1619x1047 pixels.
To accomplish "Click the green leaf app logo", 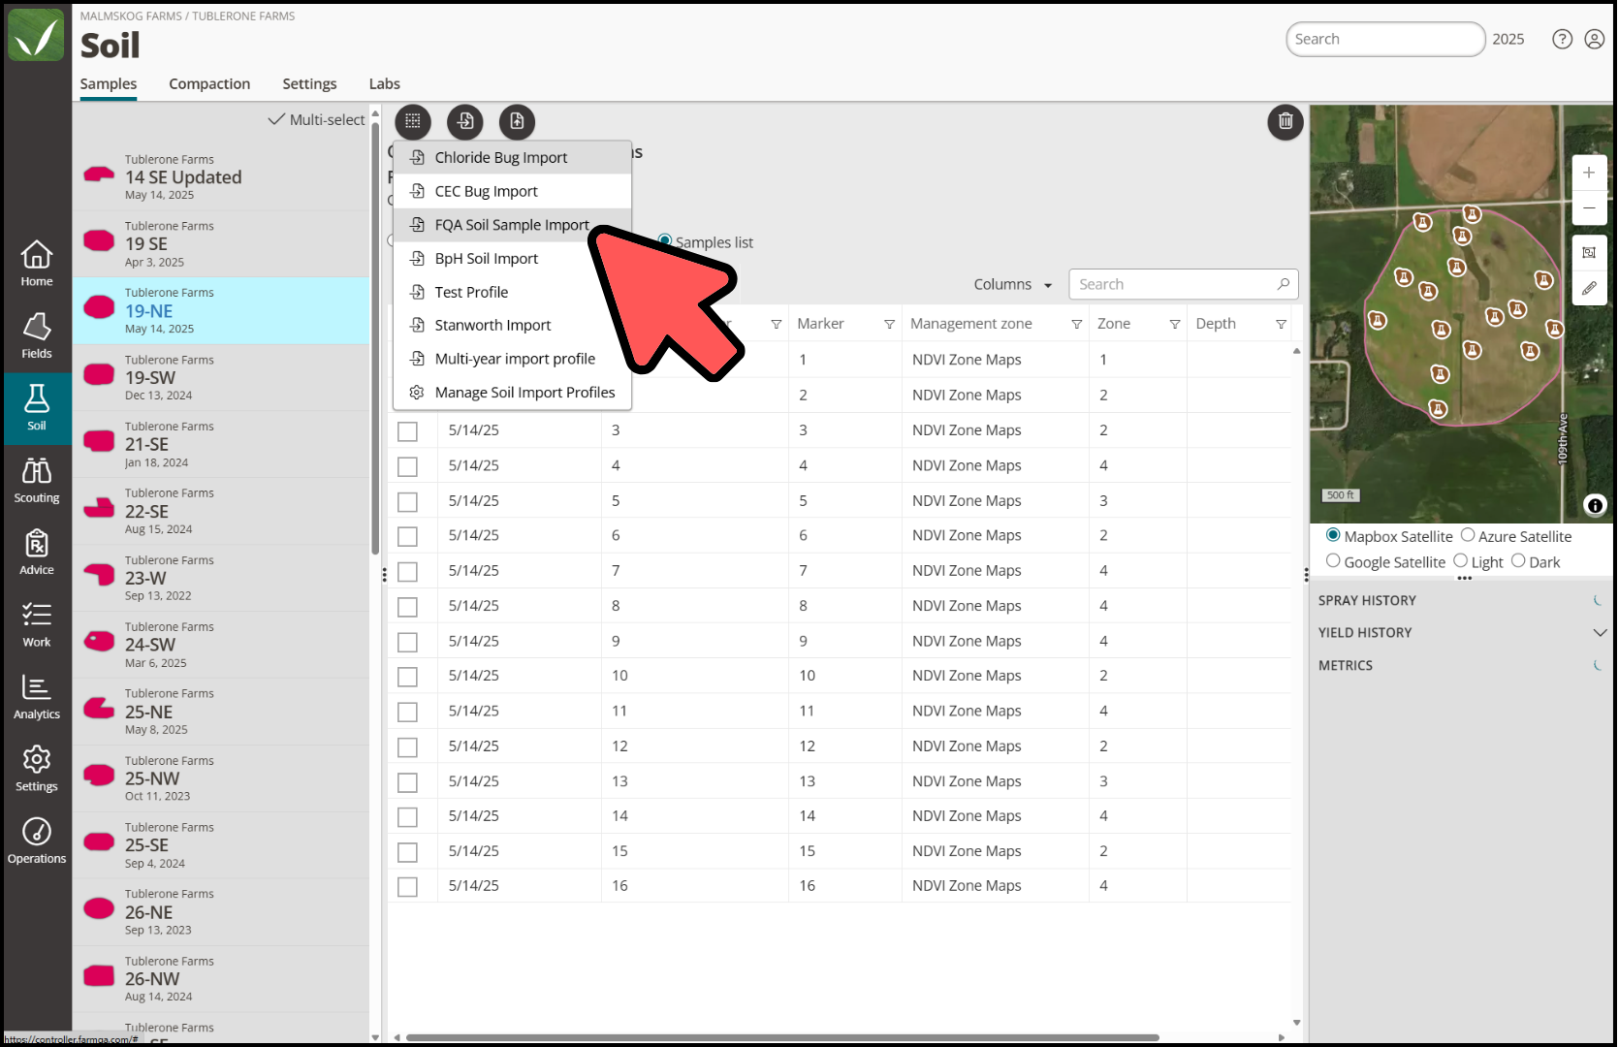I will click(x=36, y=35).
